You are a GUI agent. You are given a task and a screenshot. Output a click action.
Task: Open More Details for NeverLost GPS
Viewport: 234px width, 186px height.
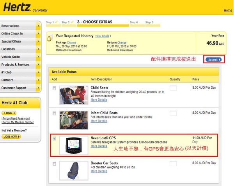pyautogui.click(x=99, y=146)
